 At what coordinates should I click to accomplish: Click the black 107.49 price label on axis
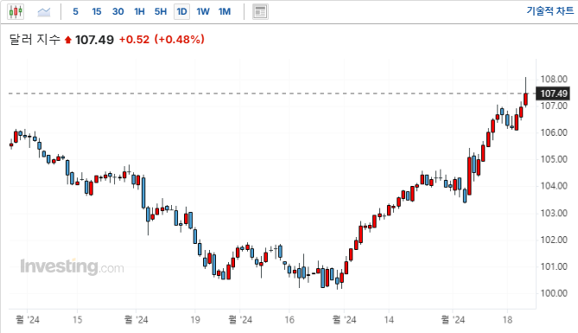click(x=554, y=93)
